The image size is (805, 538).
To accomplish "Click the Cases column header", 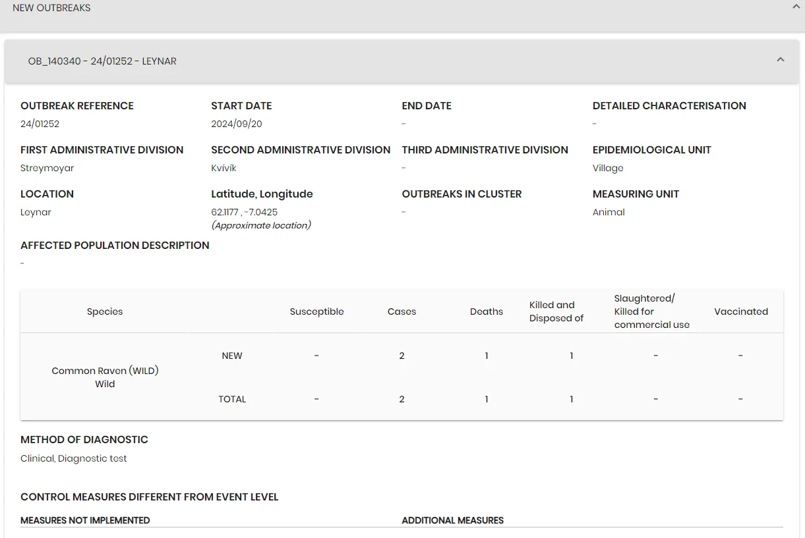I will pos(402,311).
